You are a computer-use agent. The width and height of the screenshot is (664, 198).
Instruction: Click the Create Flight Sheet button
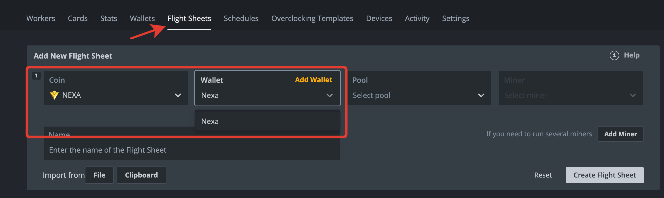pos(604,175)
